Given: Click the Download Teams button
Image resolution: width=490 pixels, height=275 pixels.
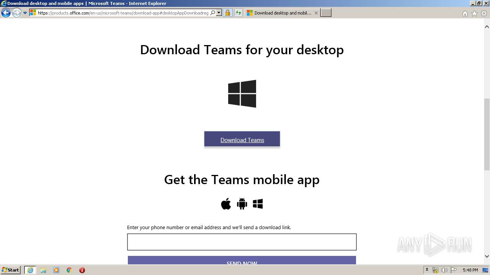Looking at the screenshot, I should click(x=242, y=139).
